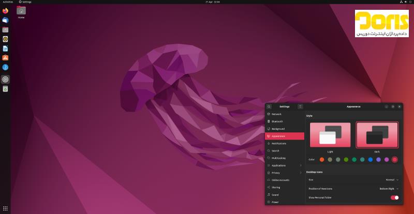414x214 pixels.
Task: Pick the orange accent color
Action: tap(321, 160)
